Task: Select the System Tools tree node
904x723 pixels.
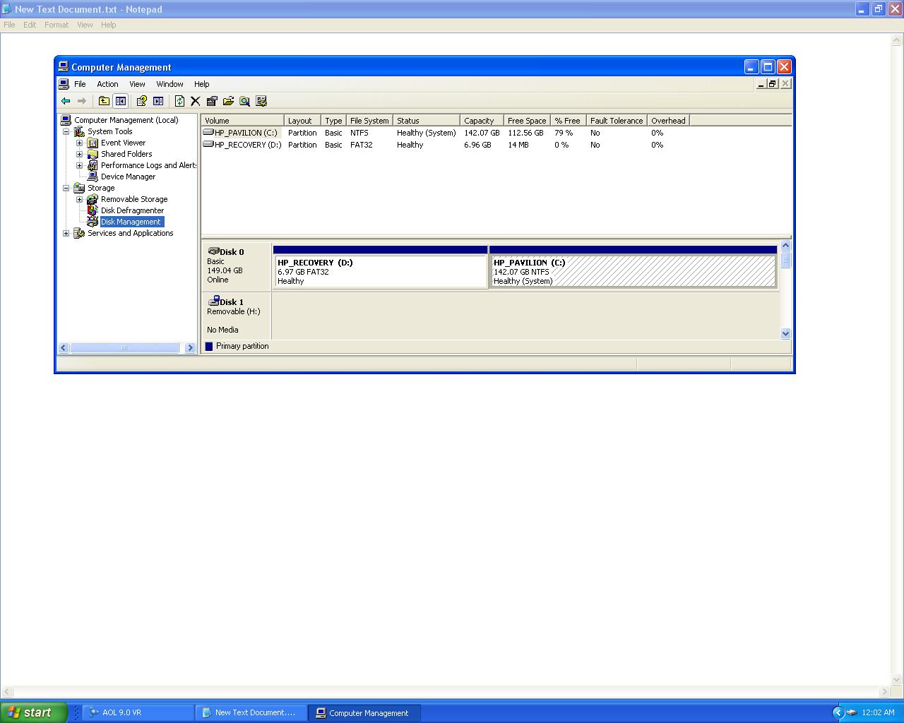Action: [109, 131]
